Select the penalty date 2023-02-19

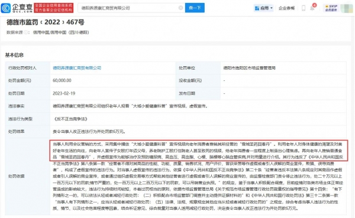[x=64, y=93]
